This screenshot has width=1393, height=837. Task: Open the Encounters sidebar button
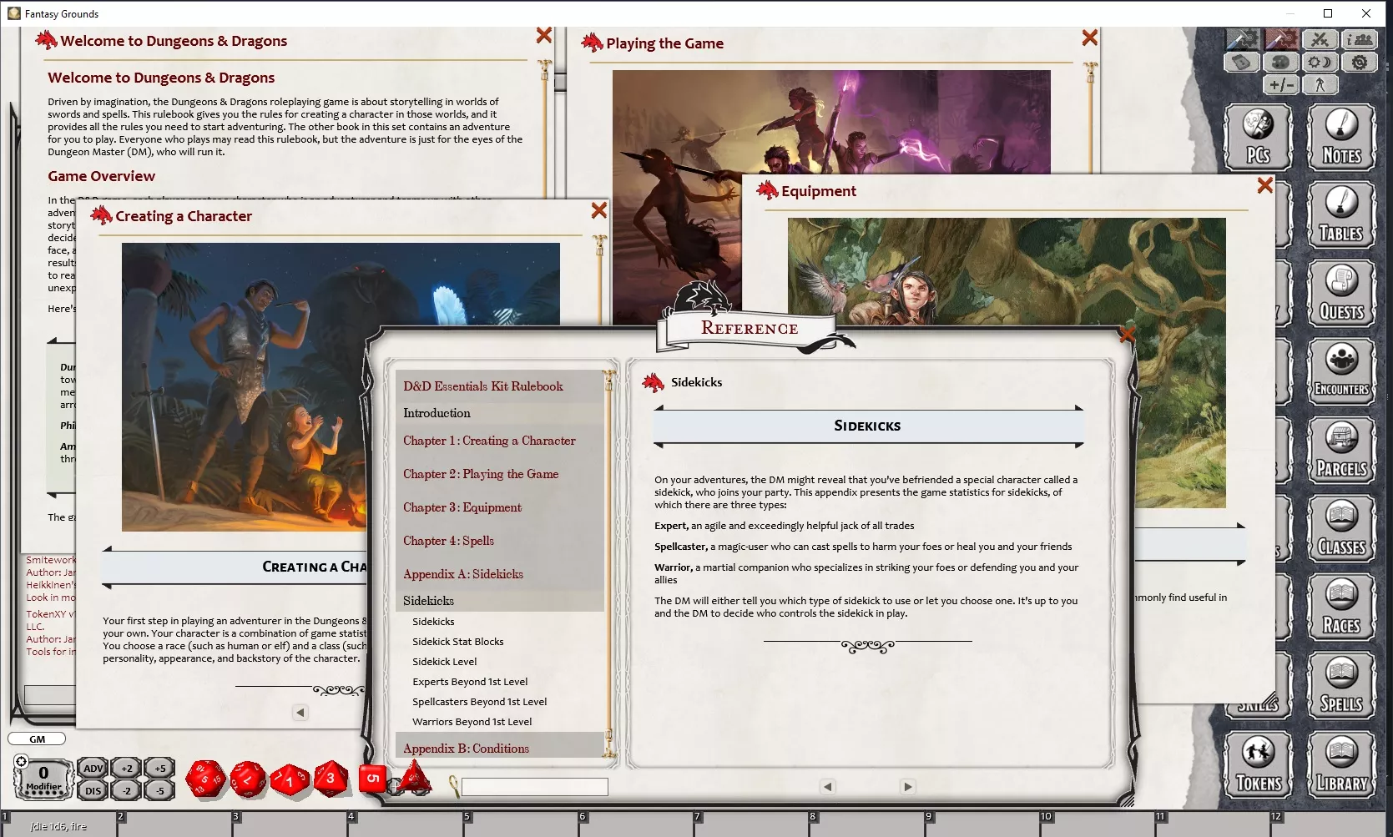[x=1341, y=372]
